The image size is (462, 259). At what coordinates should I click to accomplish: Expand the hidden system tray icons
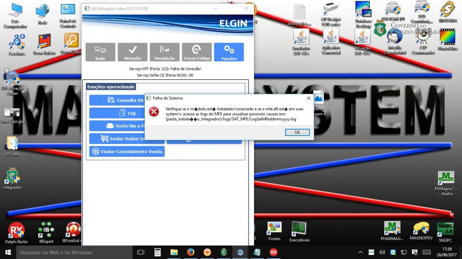(x=360, y=252)
